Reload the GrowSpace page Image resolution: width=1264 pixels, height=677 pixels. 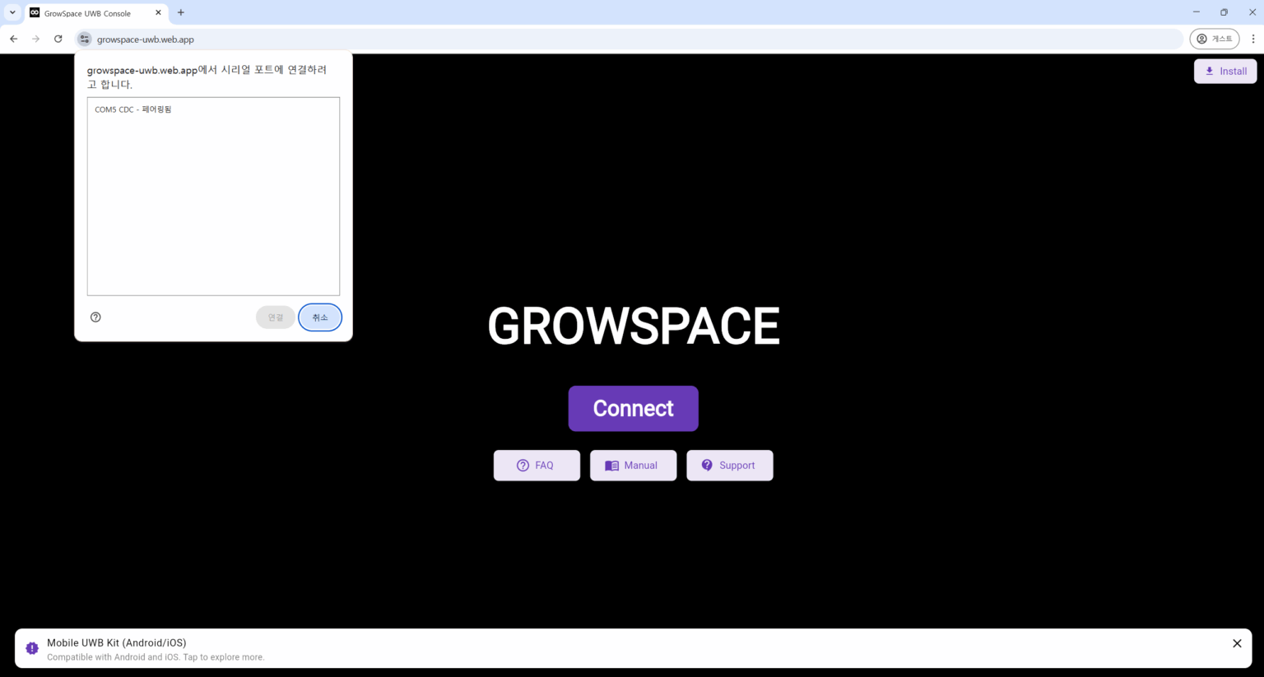point(58,39)
